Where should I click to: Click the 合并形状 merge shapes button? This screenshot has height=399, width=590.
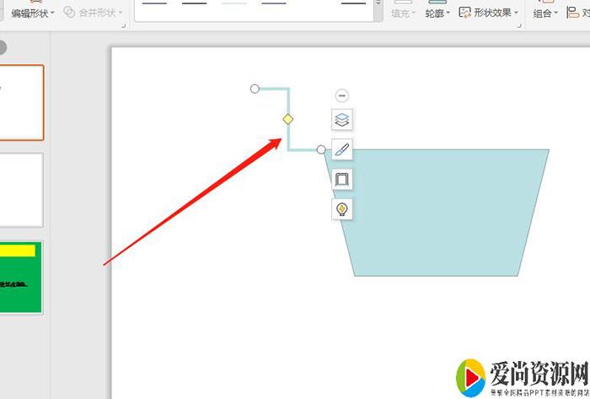point(93,13)
